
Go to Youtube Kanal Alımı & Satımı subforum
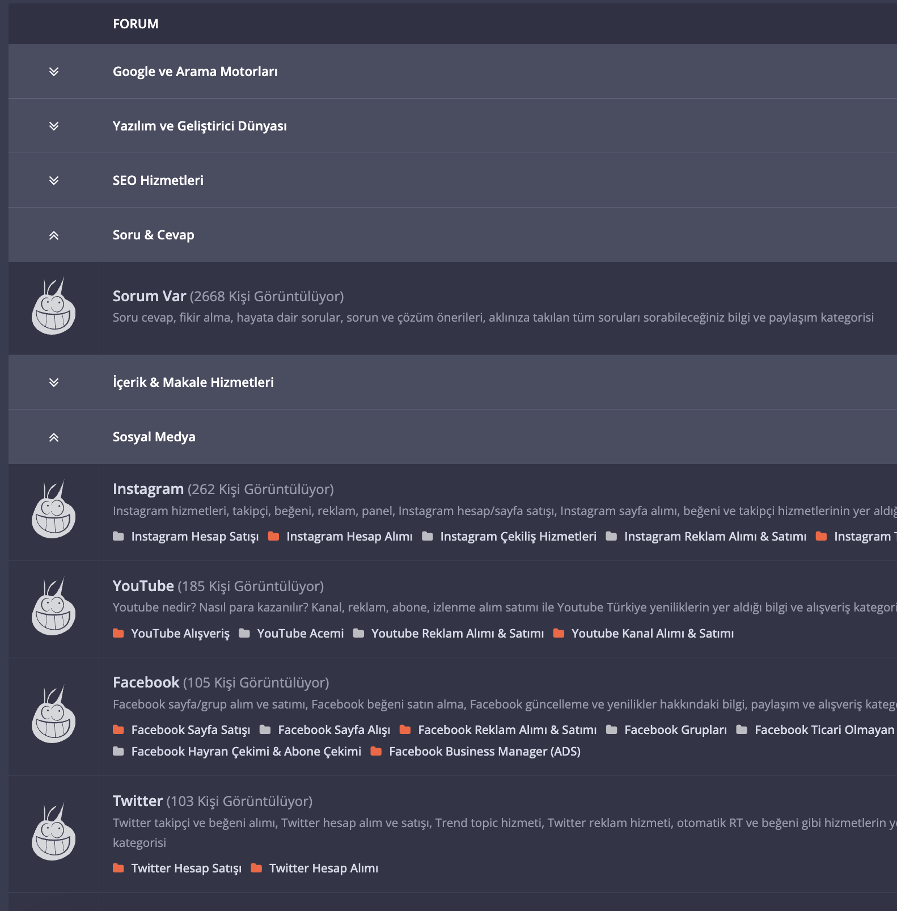(653, 633)
